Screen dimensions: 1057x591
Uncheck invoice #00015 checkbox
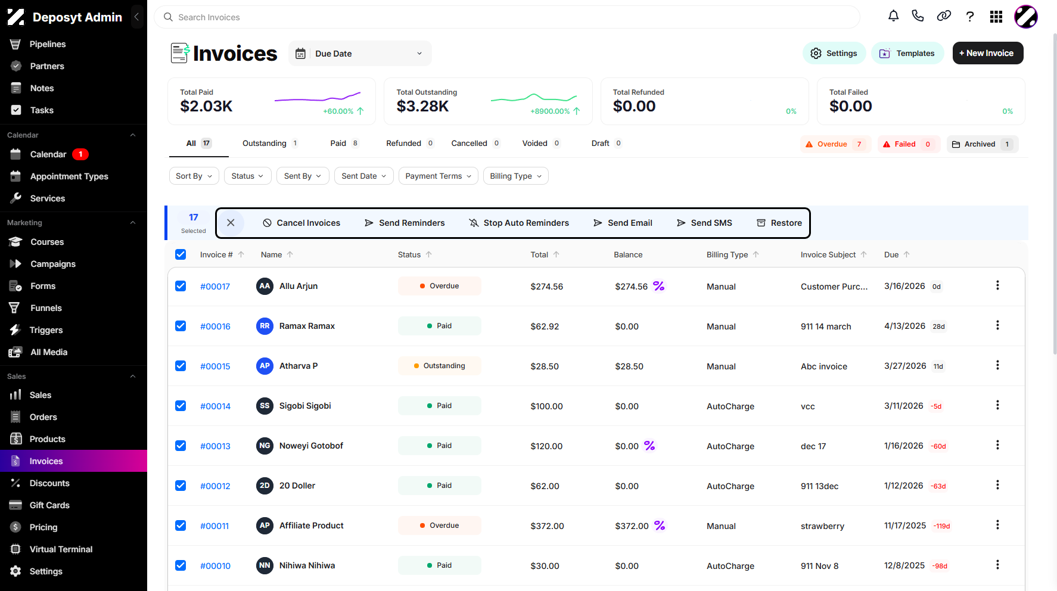click(x=181, y=366)
